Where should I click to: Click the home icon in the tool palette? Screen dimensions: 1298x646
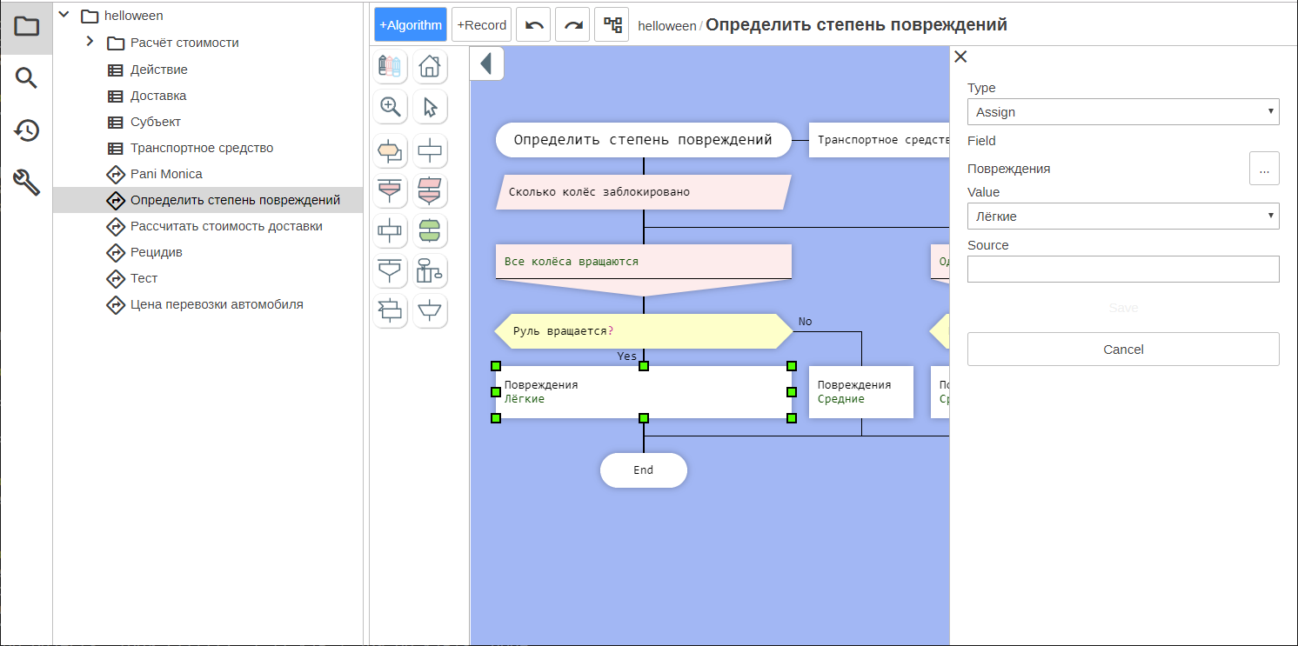pyautogui.click(x=430, y=66)
